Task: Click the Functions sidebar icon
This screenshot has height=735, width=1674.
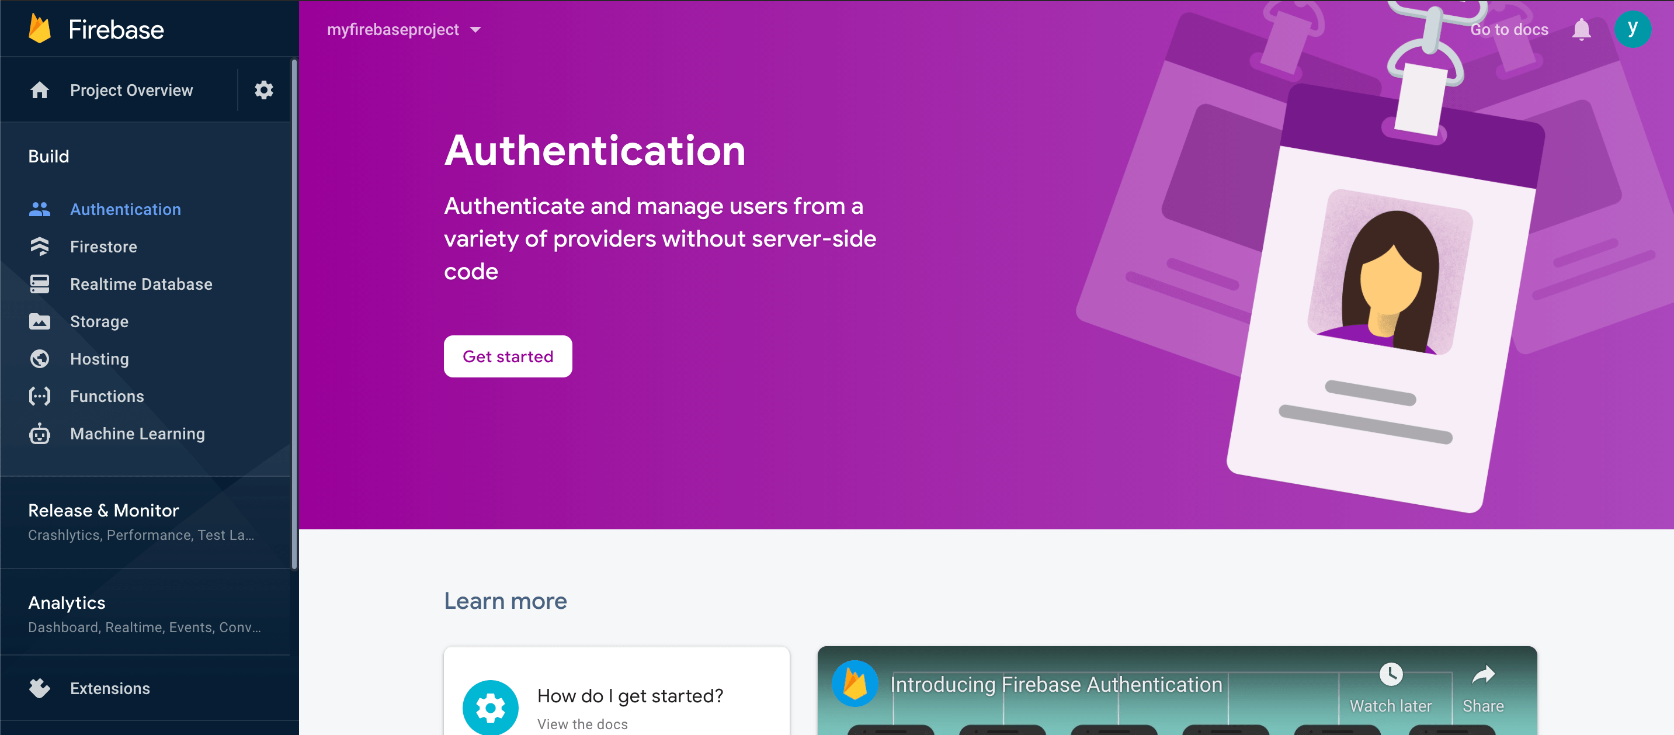Action: pos(40,396)
